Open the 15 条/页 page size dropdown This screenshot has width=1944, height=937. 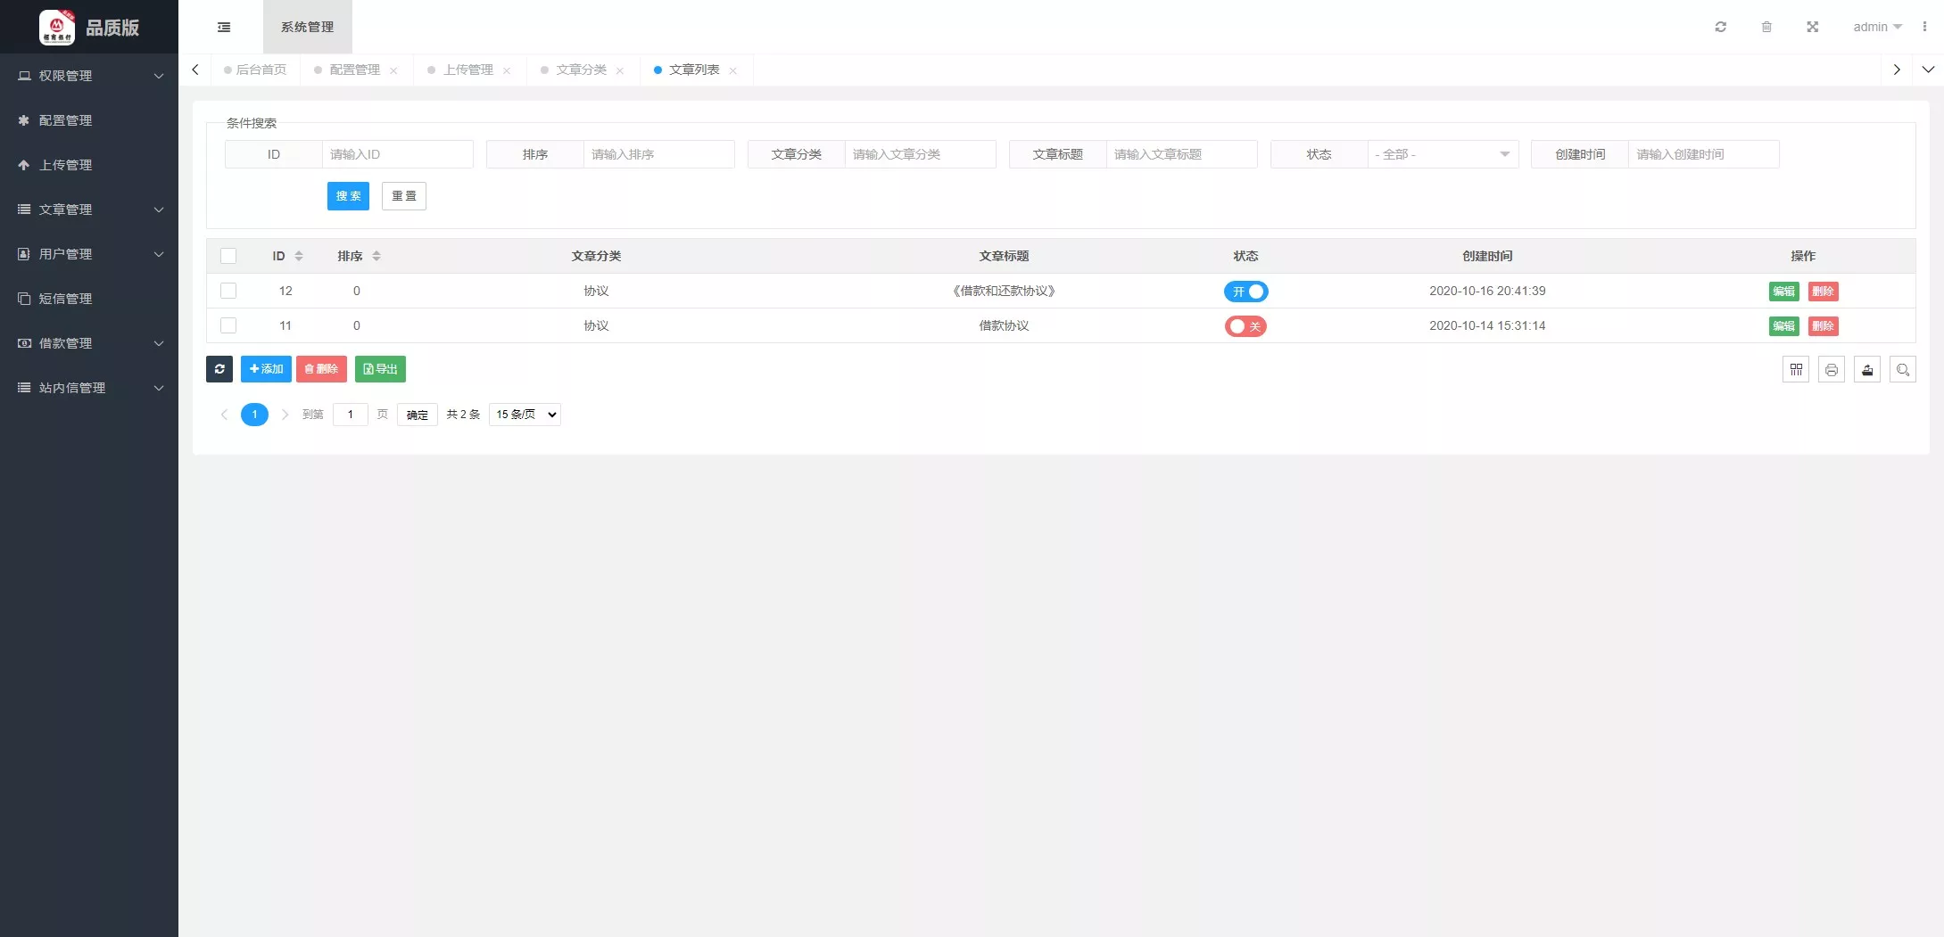[525, 415]
